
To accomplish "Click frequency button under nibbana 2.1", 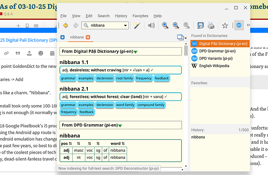I will point(68,112).
